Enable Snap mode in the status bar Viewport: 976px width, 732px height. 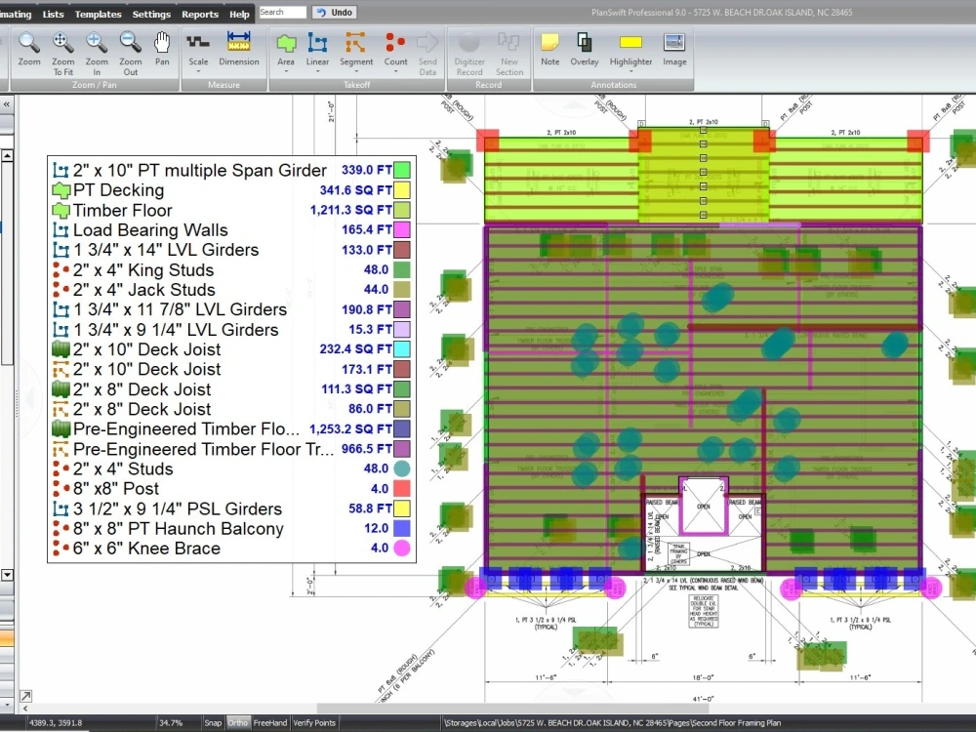click(213, 723)
